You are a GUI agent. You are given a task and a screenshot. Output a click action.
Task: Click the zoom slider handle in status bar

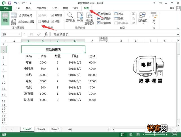point(155,134)
